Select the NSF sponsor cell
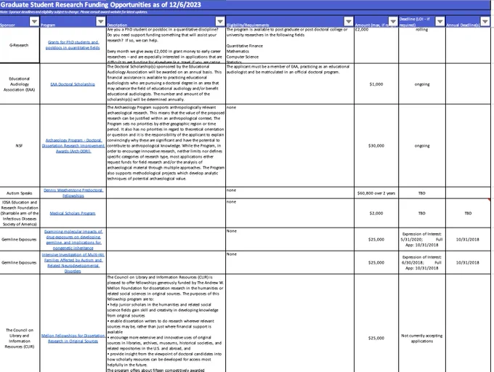The height and width of the screenshot is (372, 494). [20, 146]
